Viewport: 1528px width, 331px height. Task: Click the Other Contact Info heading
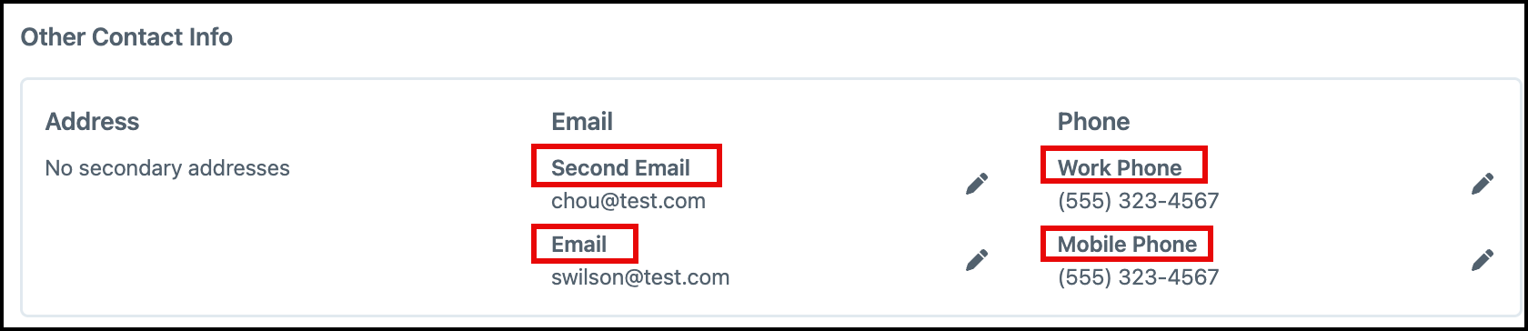point(126,37)
